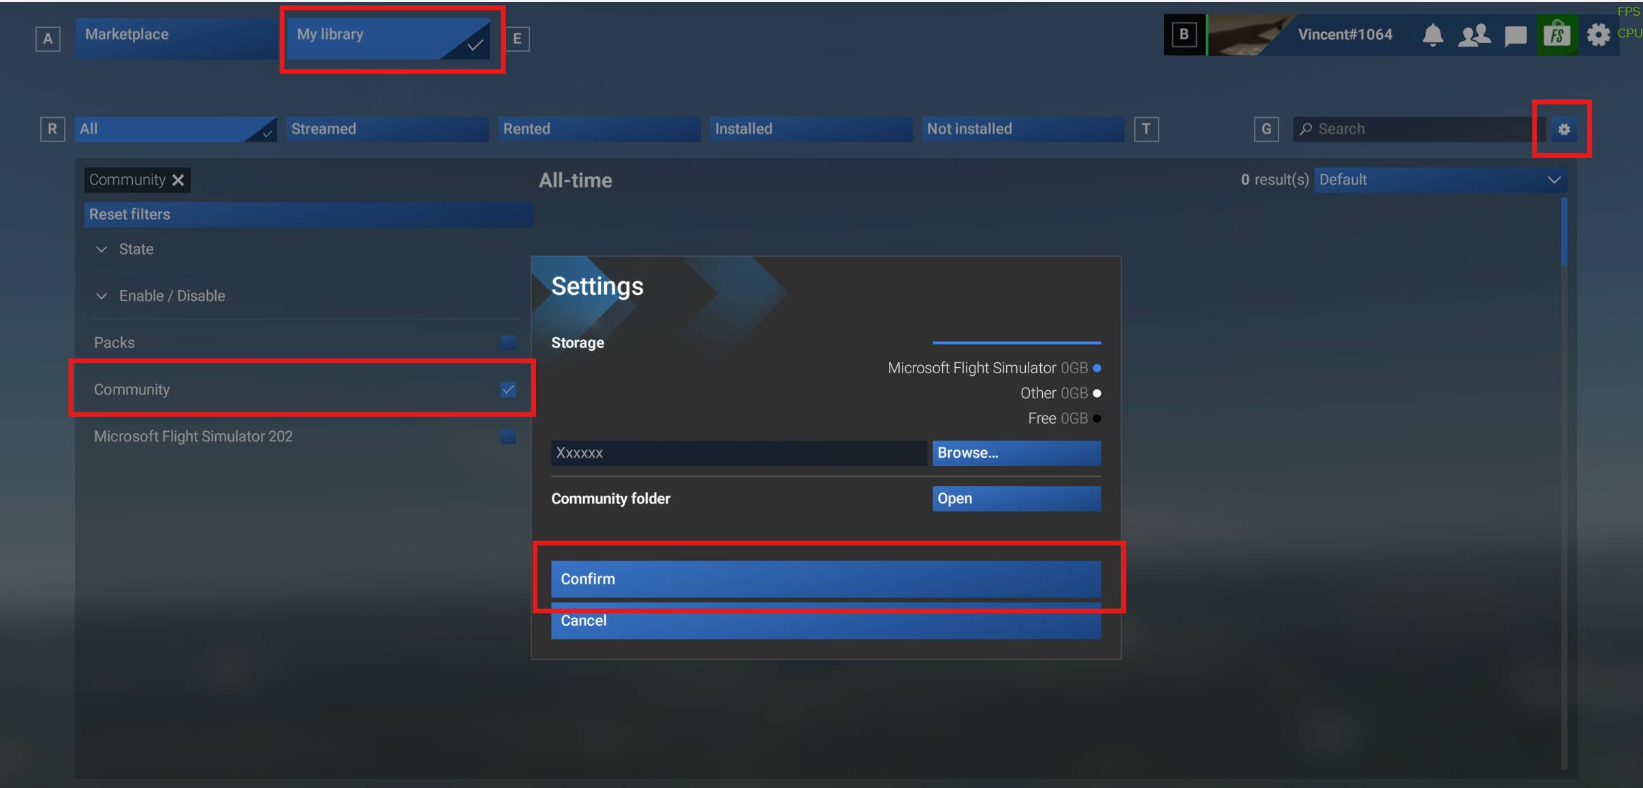Enable Microsoft Flight Simulator 202 checkbox
Screen dimensions: 1643x788
[508, 437]
